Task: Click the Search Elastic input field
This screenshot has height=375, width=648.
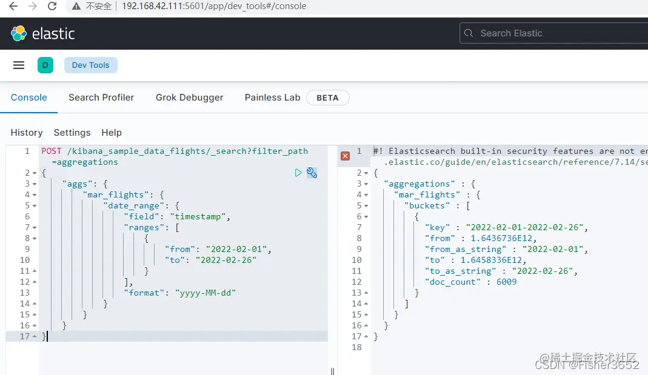Action: tap(554, 33)
